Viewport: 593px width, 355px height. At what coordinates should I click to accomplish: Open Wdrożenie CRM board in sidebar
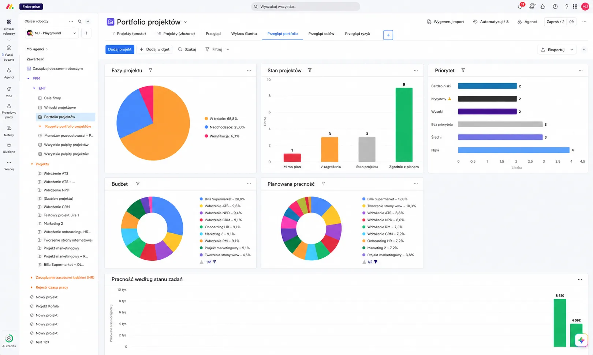[56, 207]
